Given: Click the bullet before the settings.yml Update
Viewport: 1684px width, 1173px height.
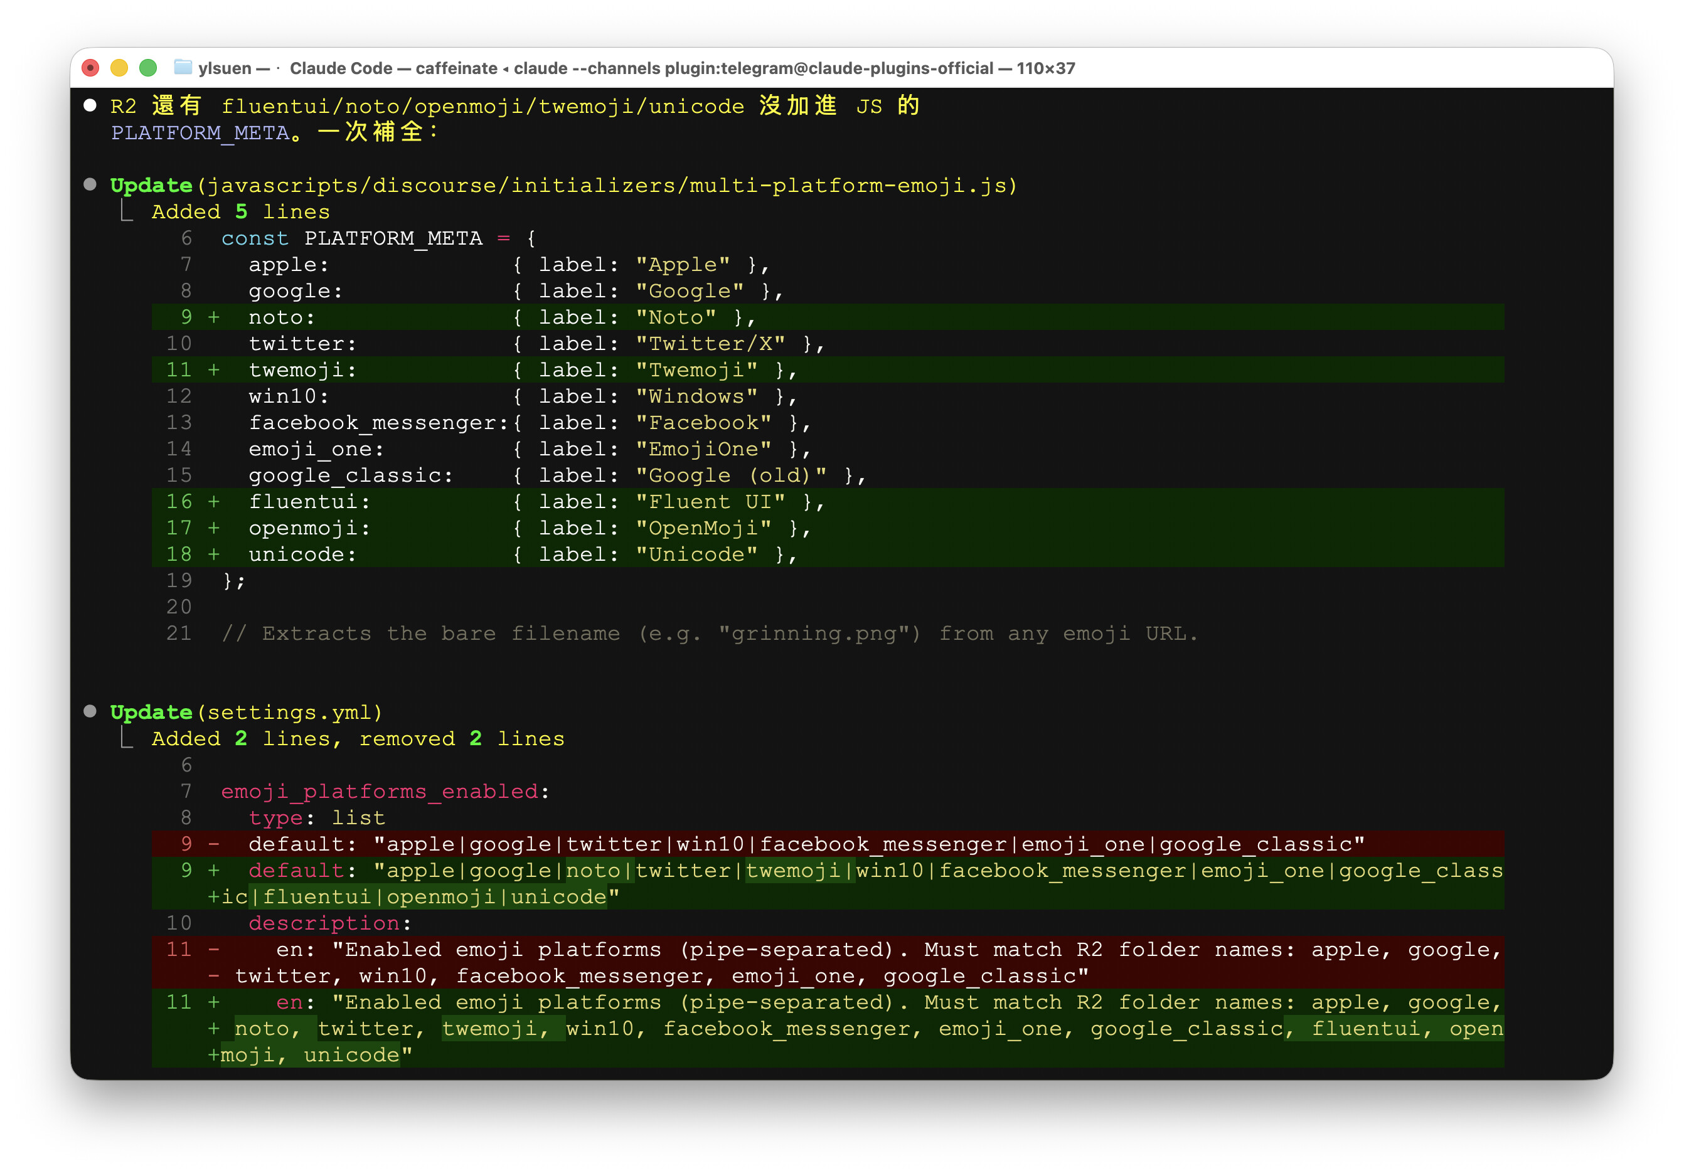Looking at the screenshot, I should coord(90,711).
